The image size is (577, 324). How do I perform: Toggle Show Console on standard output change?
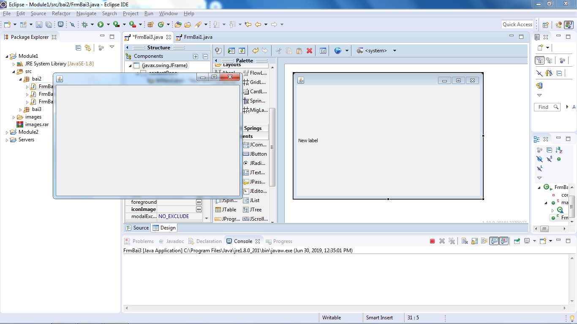[493, 241]
